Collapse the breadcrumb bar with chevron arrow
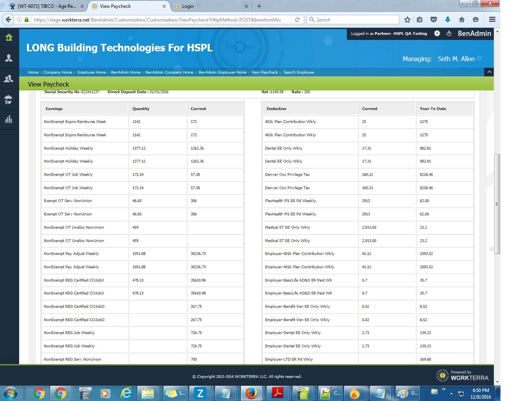The image size is (531, 401). [x=489, y=72]
